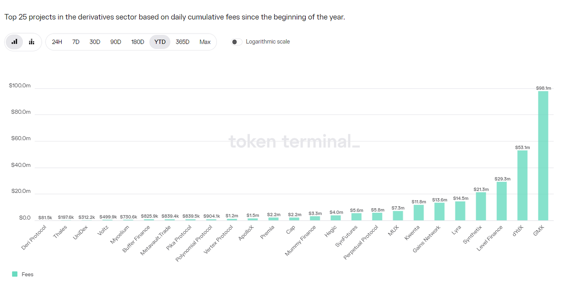Click the GMX bar in the chart
Image resolution: width=561 pixels, height=284 pixels.
[543, 156]
